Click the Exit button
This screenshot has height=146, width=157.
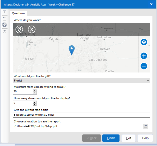[x=128, y=138]
